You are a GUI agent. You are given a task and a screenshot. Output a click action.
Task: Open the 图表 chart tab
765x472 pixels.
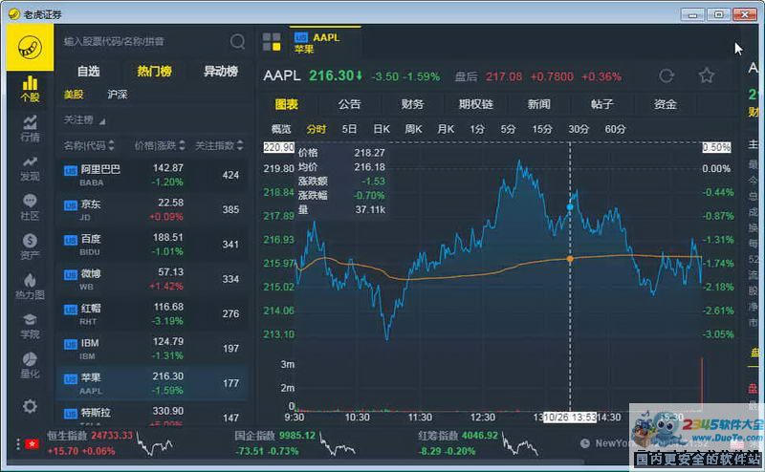286,104
